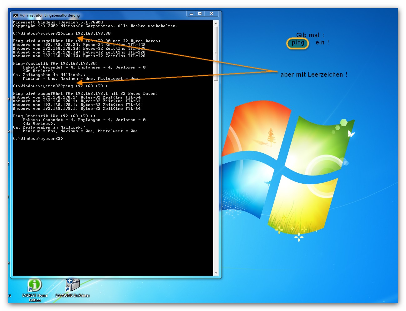Image resolution: width=406 pixels, height=311 pixels.
Task: Minimize the Eingabeaufforderung window
Action: [191, 14]
